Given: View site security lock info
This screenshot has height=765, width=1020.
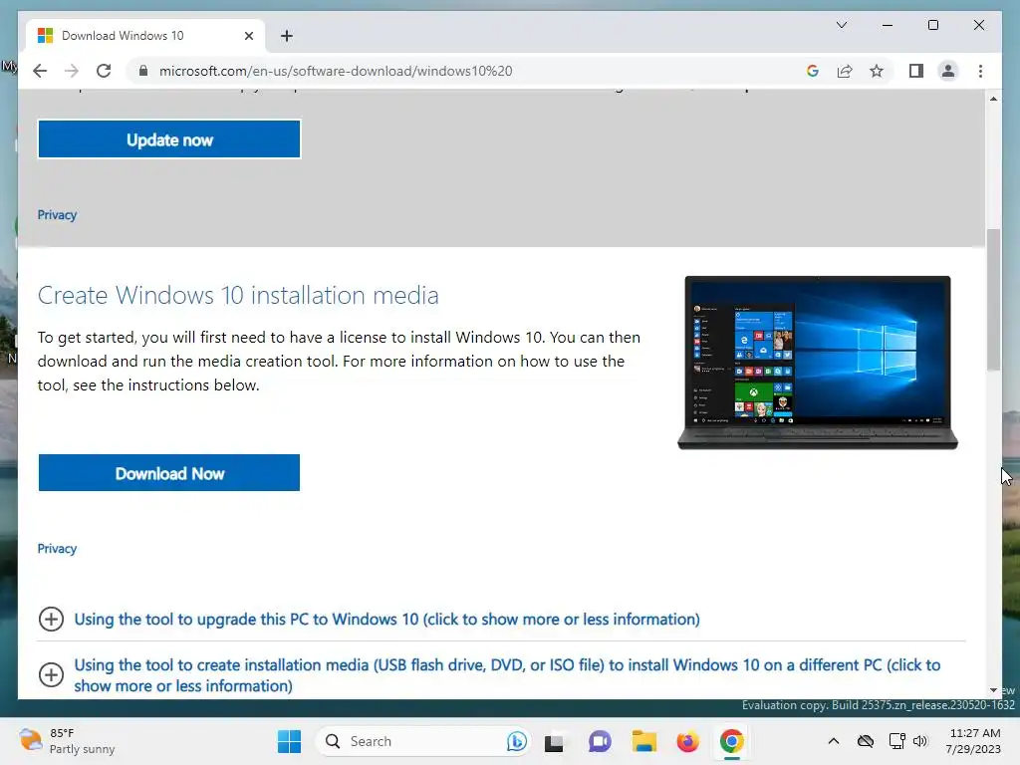Looking at the screenshot, I should 143,71.
